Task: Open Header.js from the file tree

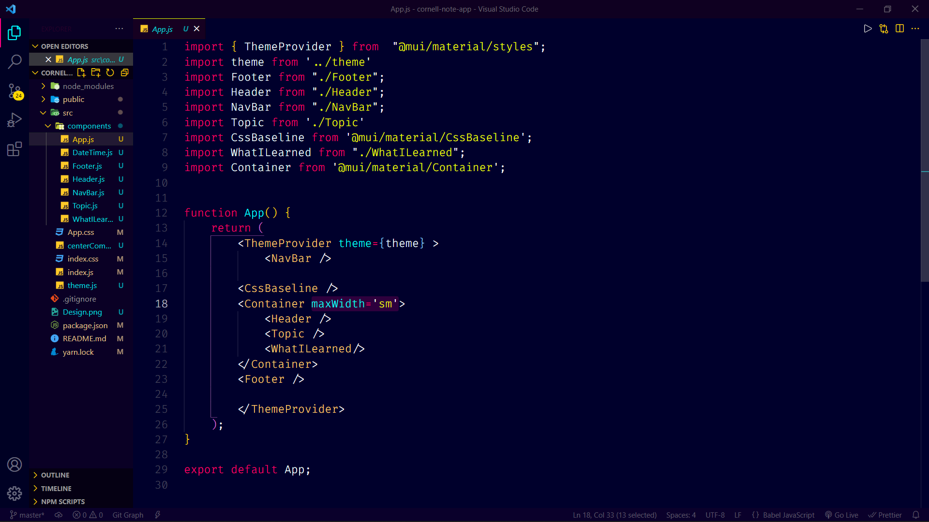Action: 88,179
